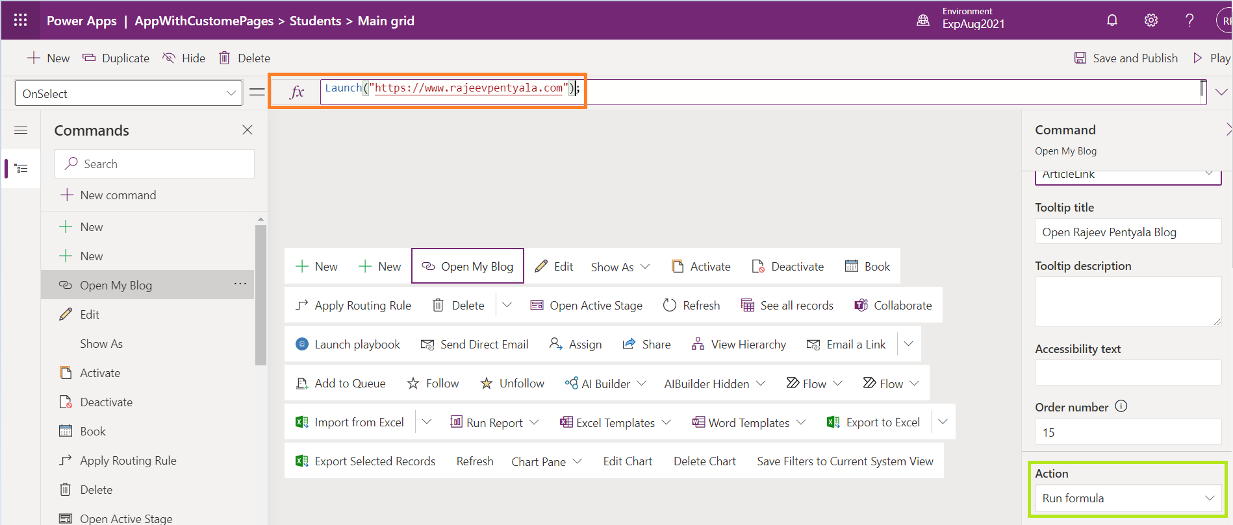Click the Tooltip title input field

(1128, 232)
